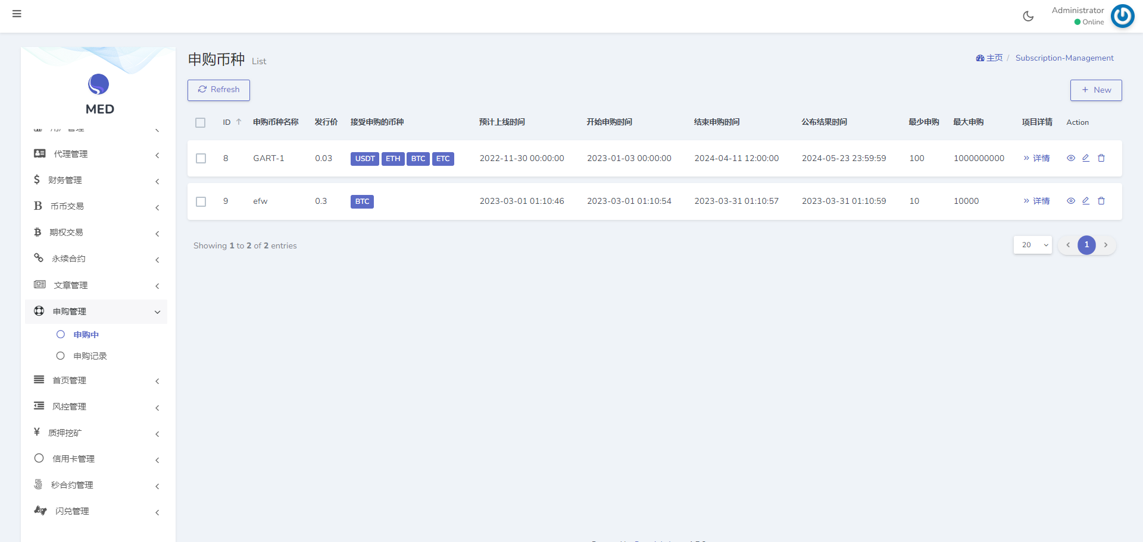Delete the efw row via trash icon
Screen dimensions: 1143x542
pos(1101,201)
